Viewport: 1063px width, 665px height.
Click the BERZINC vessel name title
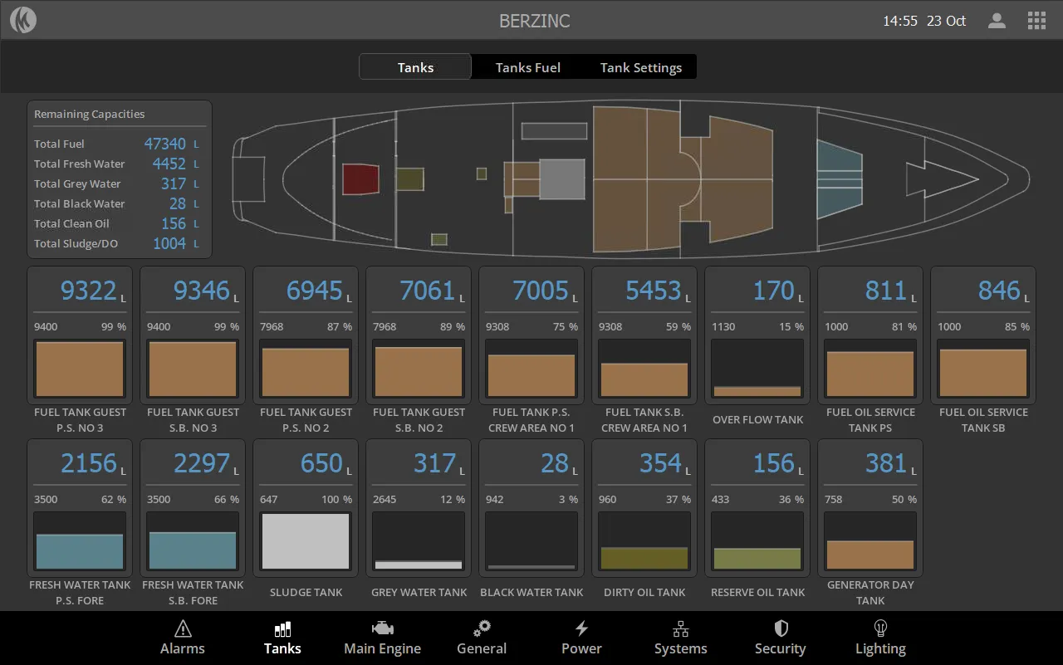pyautogui.click(x=535, y=21)
